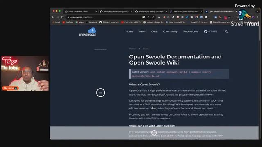
Task: Open the 'How To Install PH...' bookmark
Action: click(x=176, y=22)
